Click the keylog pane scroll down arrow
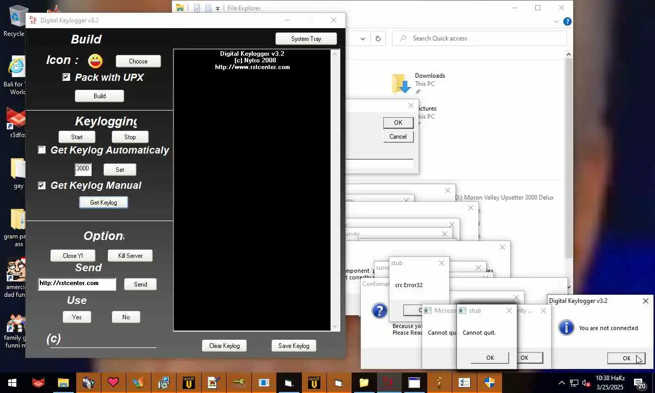 click(335, 326)
